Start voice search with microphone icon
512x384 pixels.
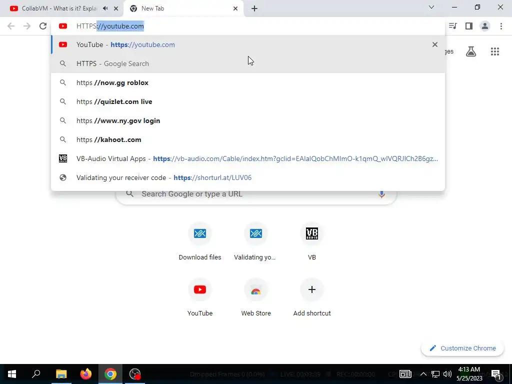[381, 194]
